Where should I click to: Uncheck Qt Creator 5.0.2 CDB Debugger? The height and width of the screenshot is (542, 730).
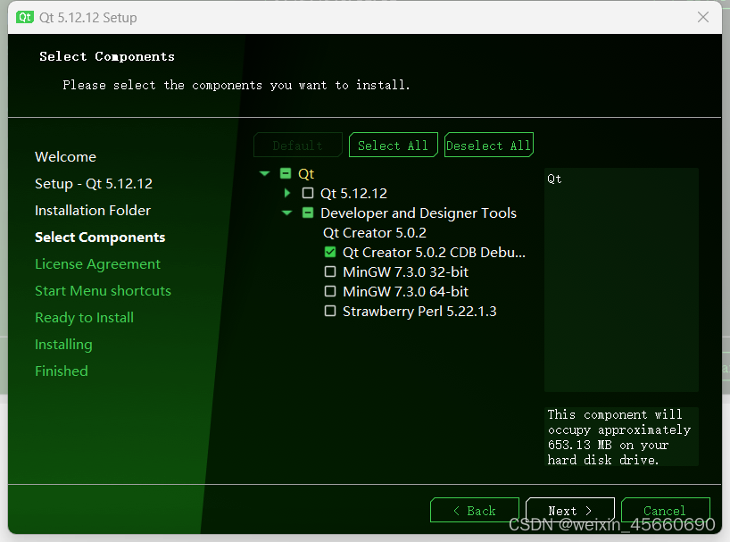(x=330, y=252)
